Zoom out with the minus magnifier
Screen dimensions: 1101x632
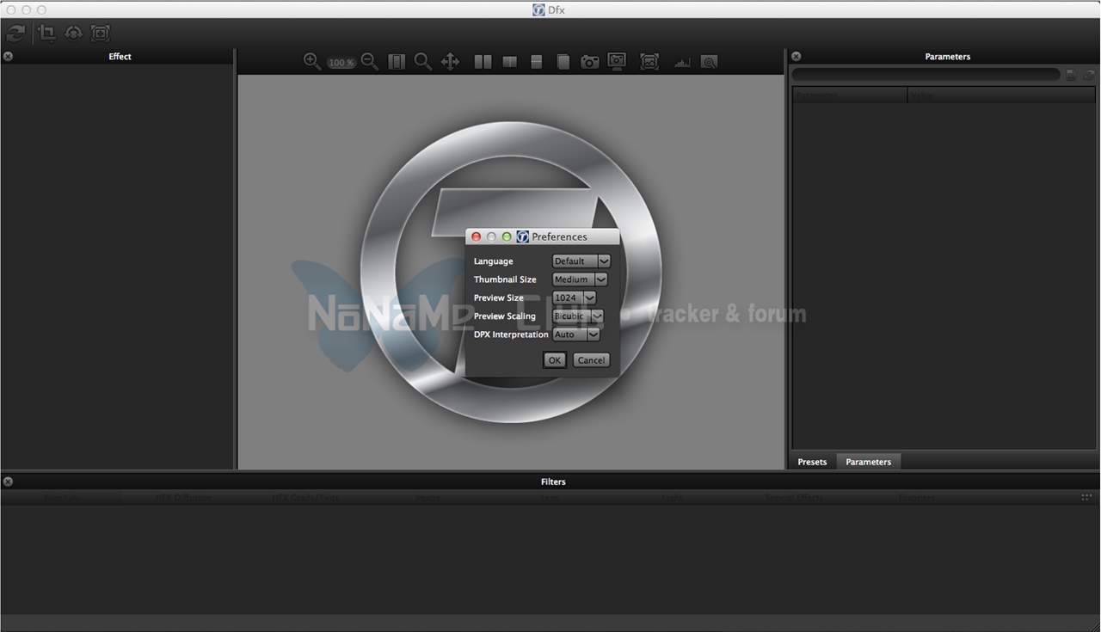pyautogui.click(x=370, y=61)
